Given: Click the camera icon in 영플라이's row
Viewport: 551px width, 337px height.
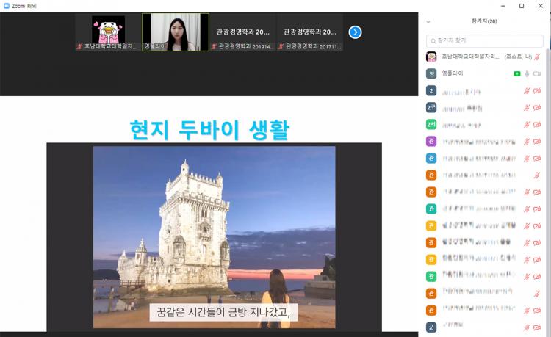Looking at the screenshot, I should (537, 73).
